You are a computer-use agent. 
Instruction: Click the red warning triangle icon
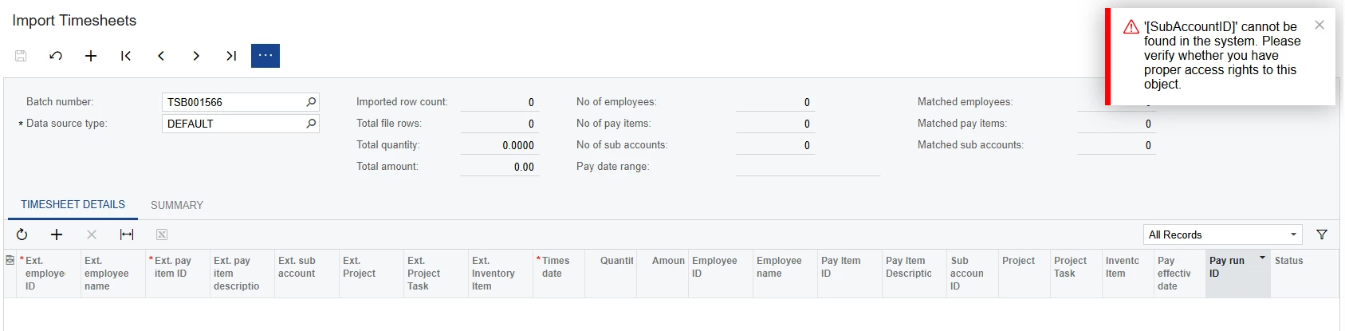pyautogui.click(x=1131, y=27)
